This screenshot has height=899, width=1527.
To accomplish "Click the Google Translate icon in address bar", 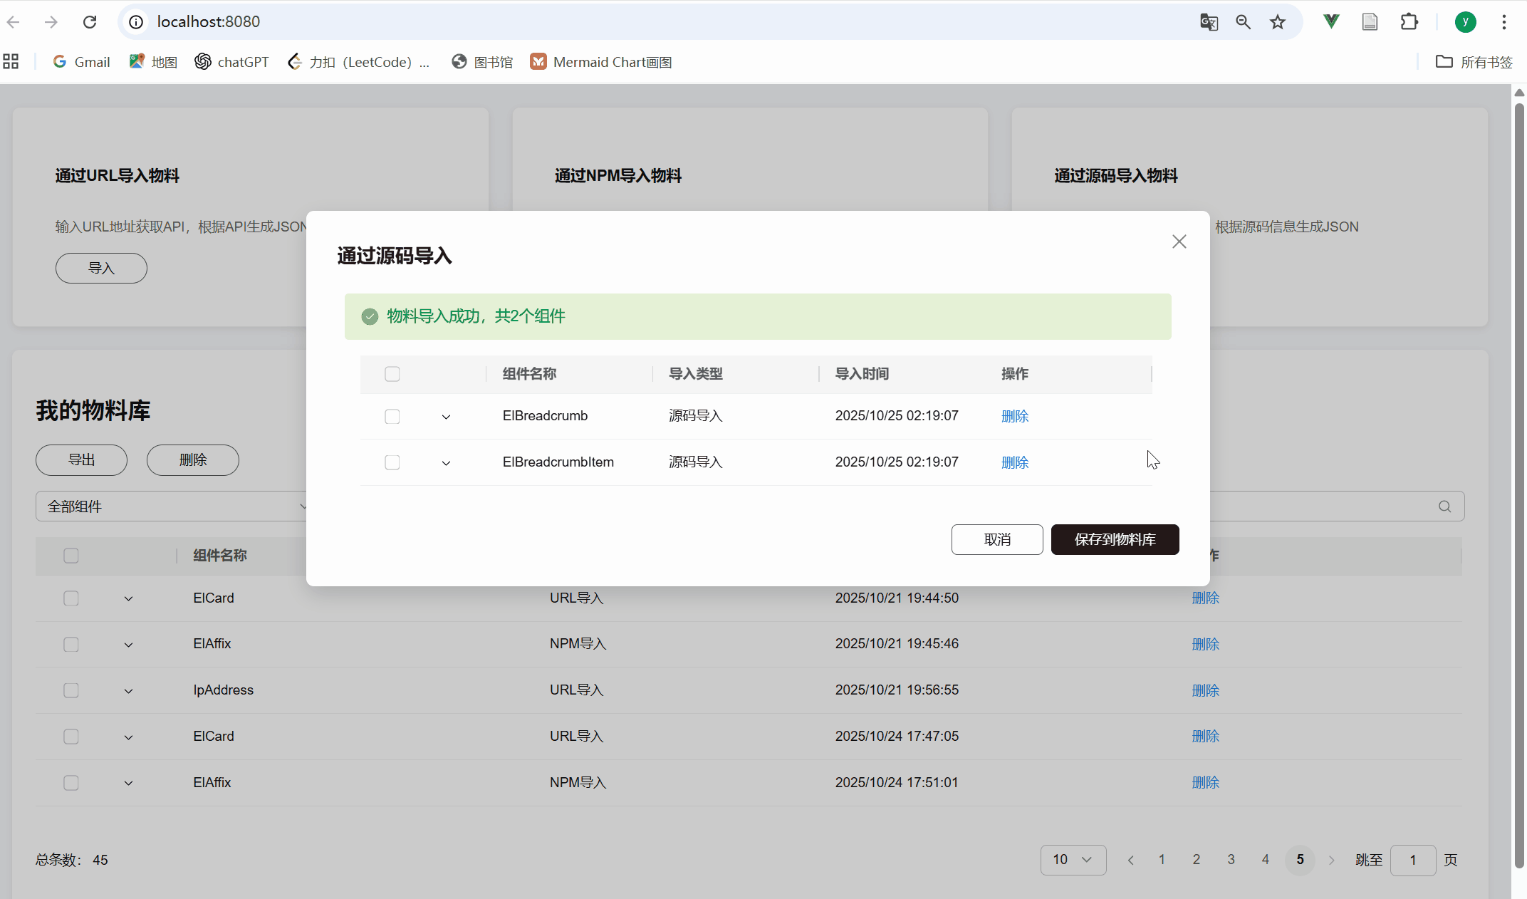I will (1209, 22).
